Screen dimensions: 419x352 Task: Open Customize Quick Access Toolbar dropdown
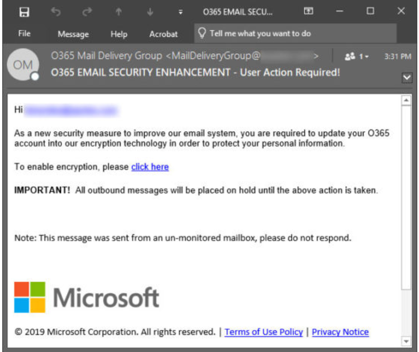pyautogui.click(x=180, y=12)
